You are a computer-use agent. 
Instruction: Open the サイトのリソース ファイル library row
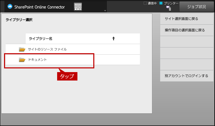[73, 49]
